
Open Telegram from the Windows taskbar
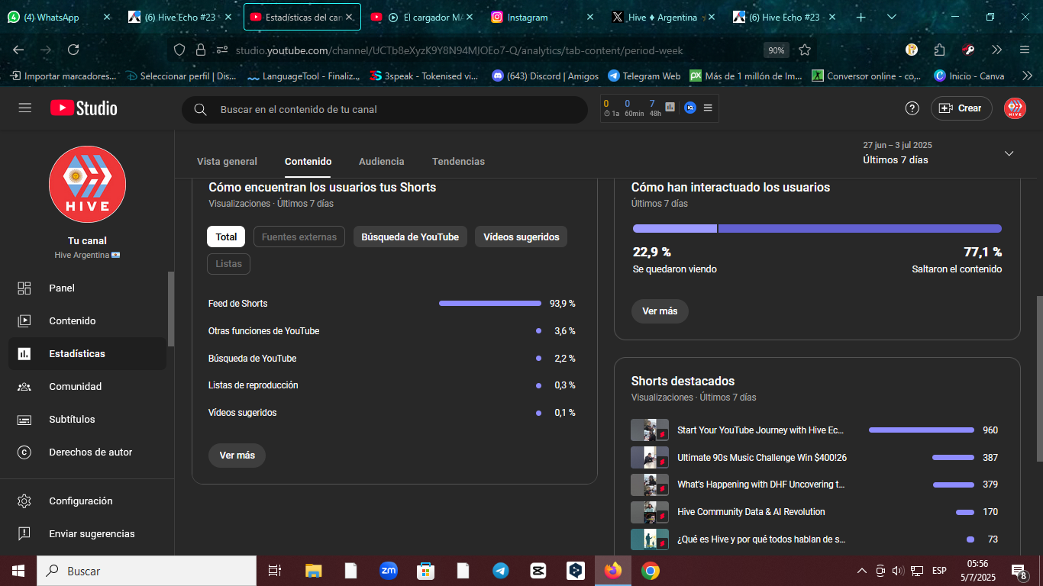point(500,571)
